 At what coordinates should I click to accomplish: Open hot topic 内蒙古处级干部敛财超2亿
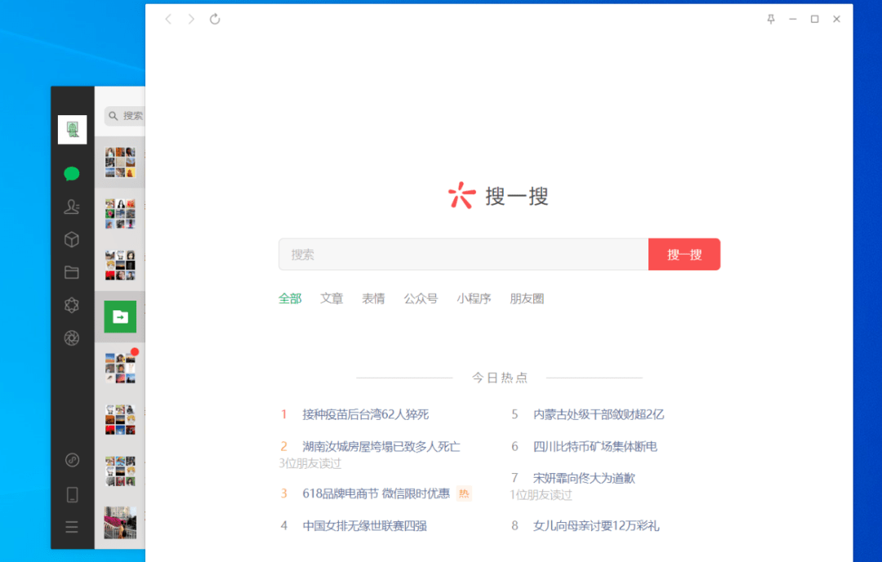[x=599, y=415]
